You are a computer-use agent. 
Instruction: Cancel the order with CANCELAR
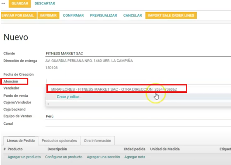coord(133,15)
